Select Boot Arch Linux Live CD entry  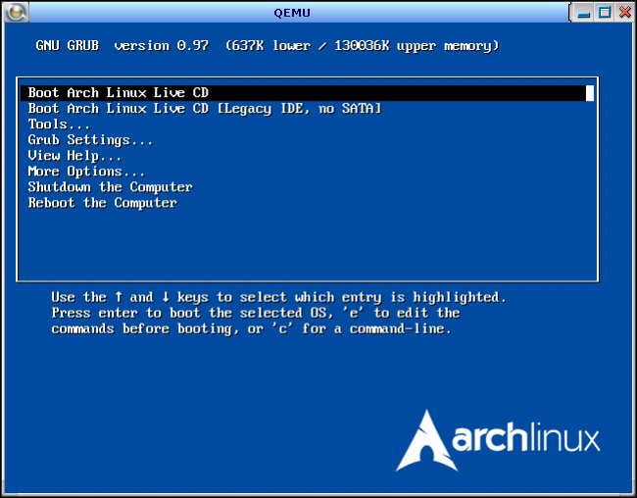coord(118,93)
